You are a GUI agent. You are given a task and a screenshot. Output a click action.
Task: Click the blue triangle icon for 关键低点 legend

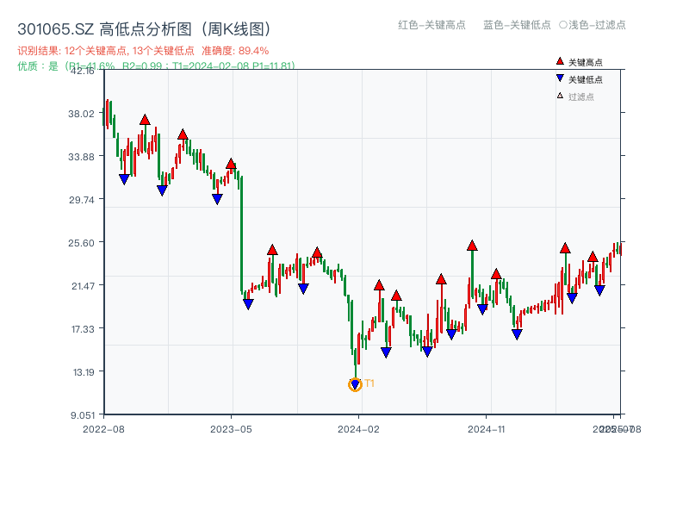click(560, 78)
